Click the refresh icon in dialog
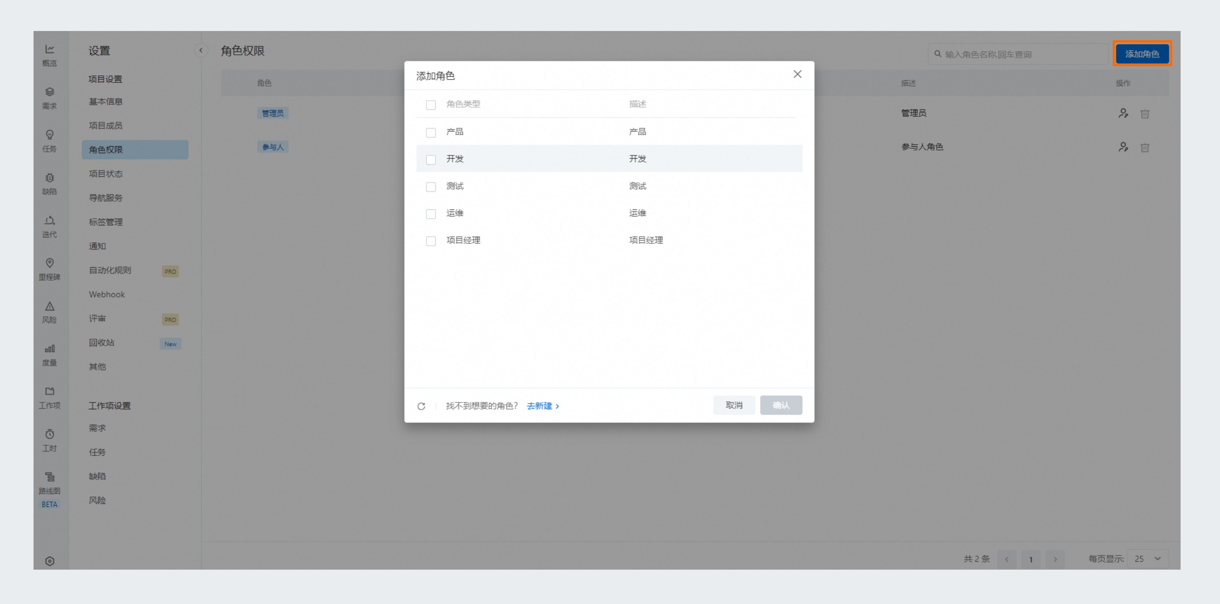Screen dimensions: 1220x604 point(421,405)
